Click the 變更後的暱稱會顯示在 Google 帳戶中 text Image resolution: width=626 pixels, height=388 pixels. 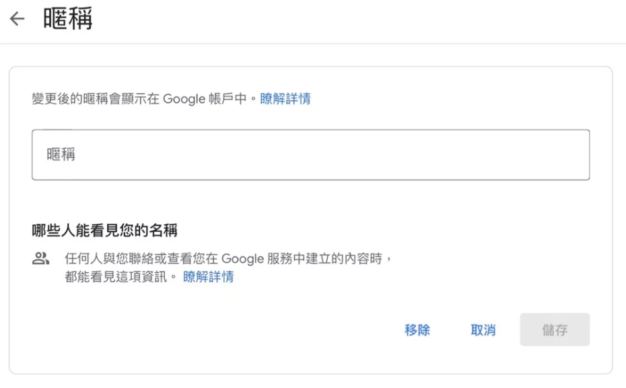click(139, 98)
